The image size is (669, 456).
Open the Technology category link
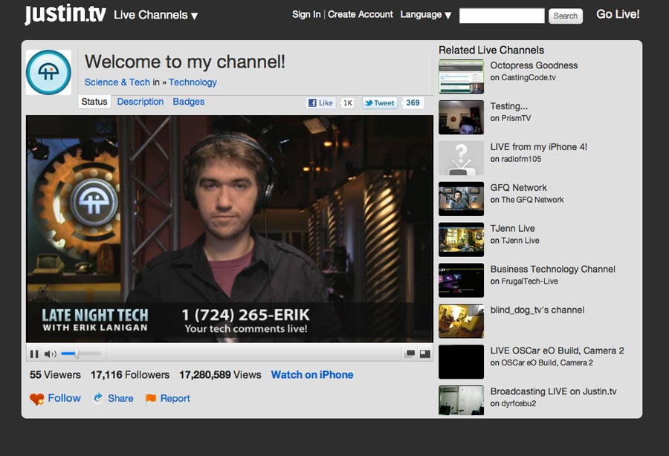(193, 82)
